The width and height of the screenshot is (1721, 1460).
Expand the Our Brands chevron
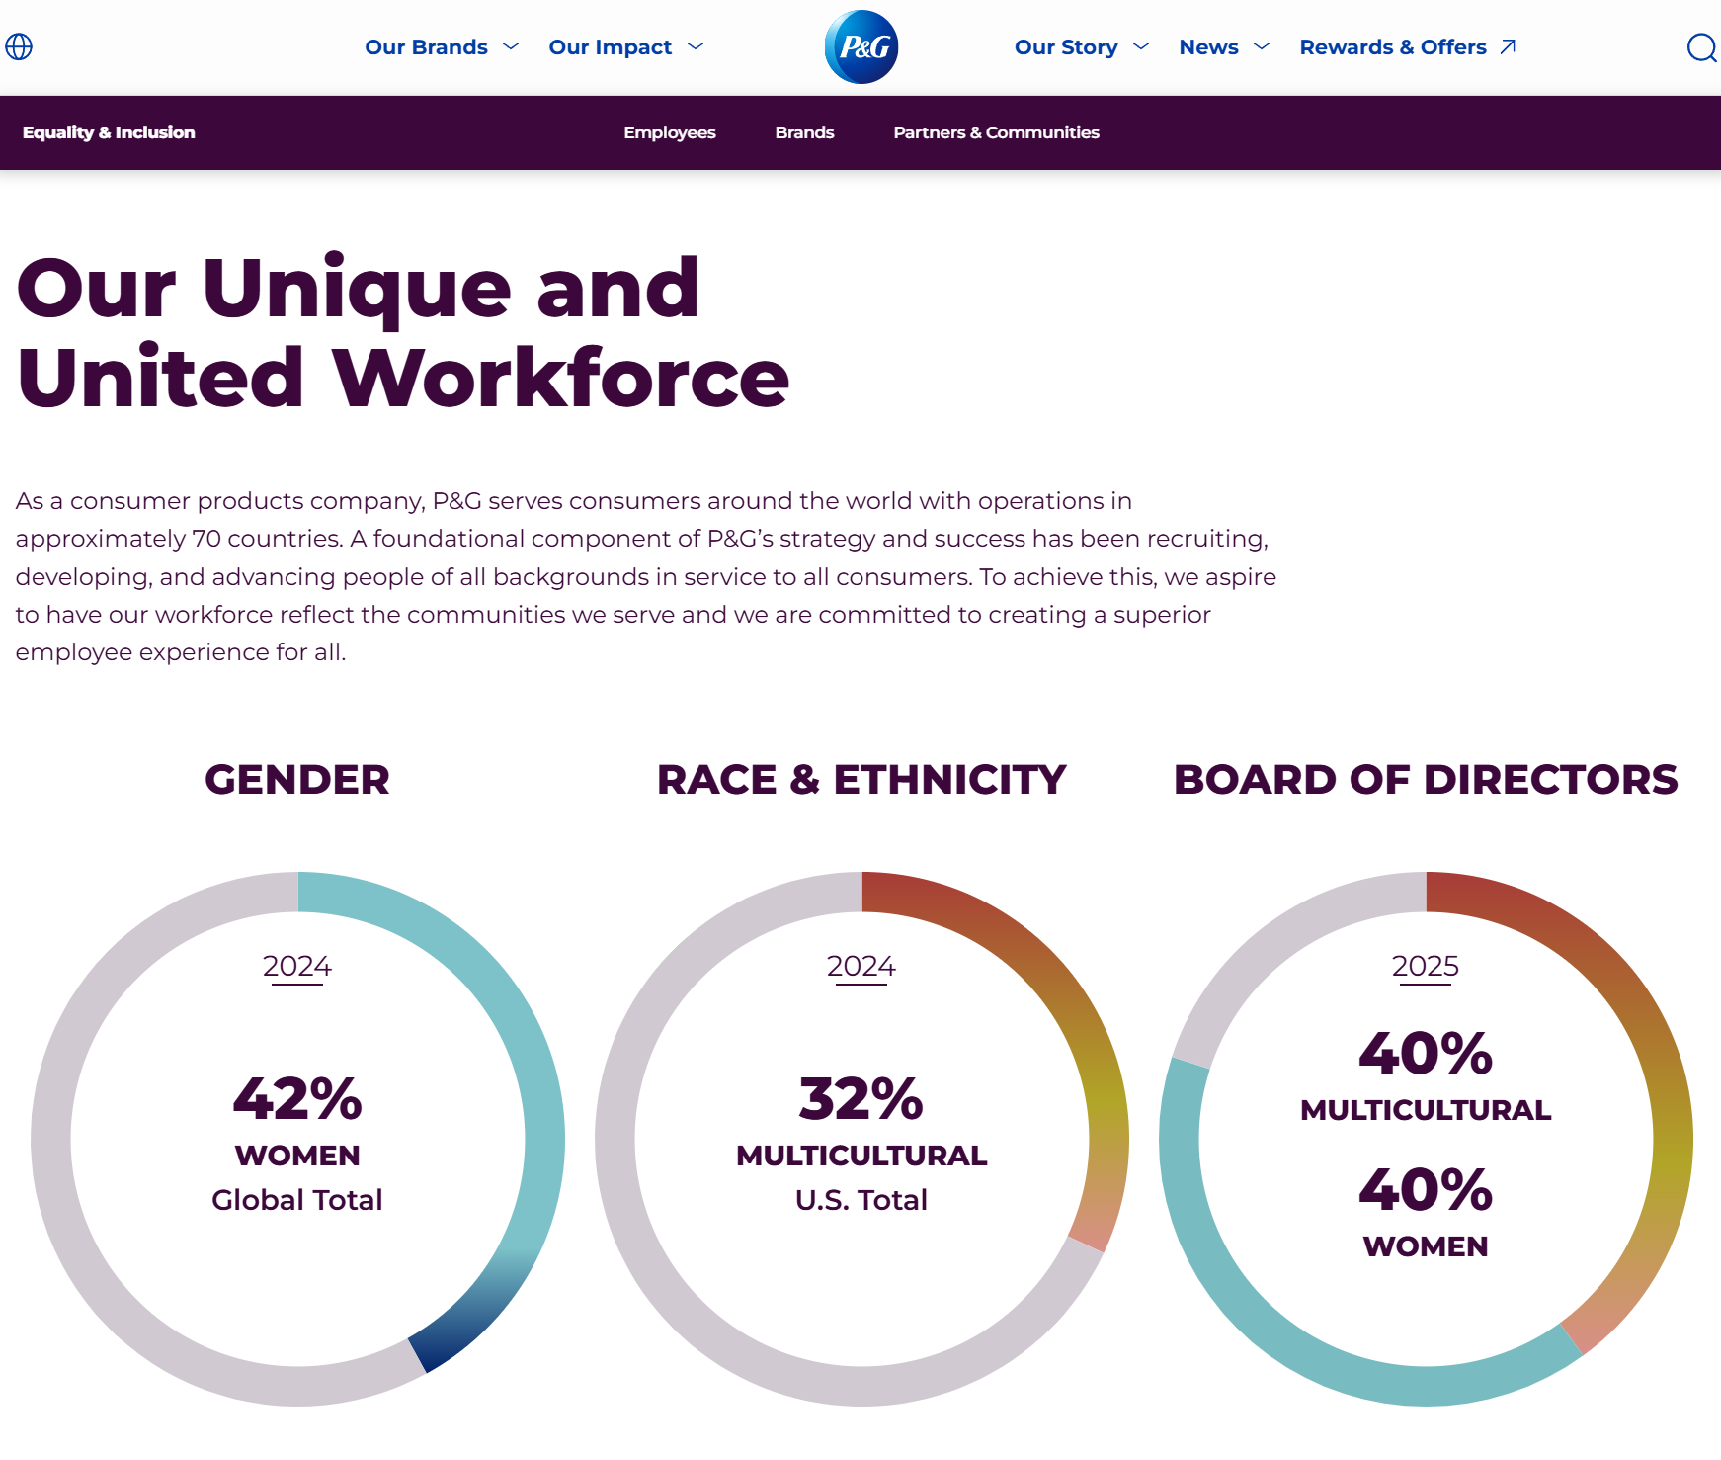pyautogui.click(x=511, y=46)
